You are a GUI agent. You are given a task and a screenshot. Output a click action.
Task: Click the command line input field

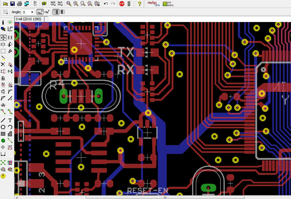(x=169, y=19)
